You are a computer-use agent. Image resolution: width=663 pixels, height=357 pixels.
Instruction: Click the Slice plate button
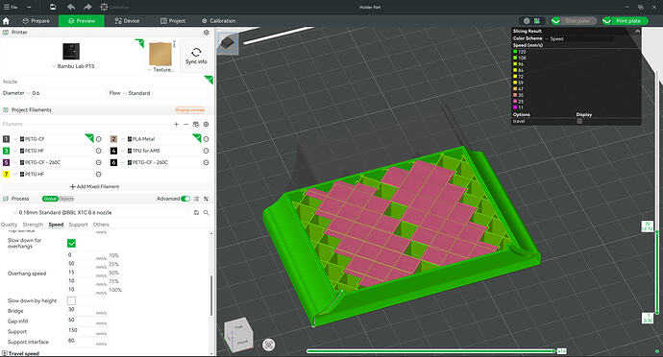coord(577,21)
